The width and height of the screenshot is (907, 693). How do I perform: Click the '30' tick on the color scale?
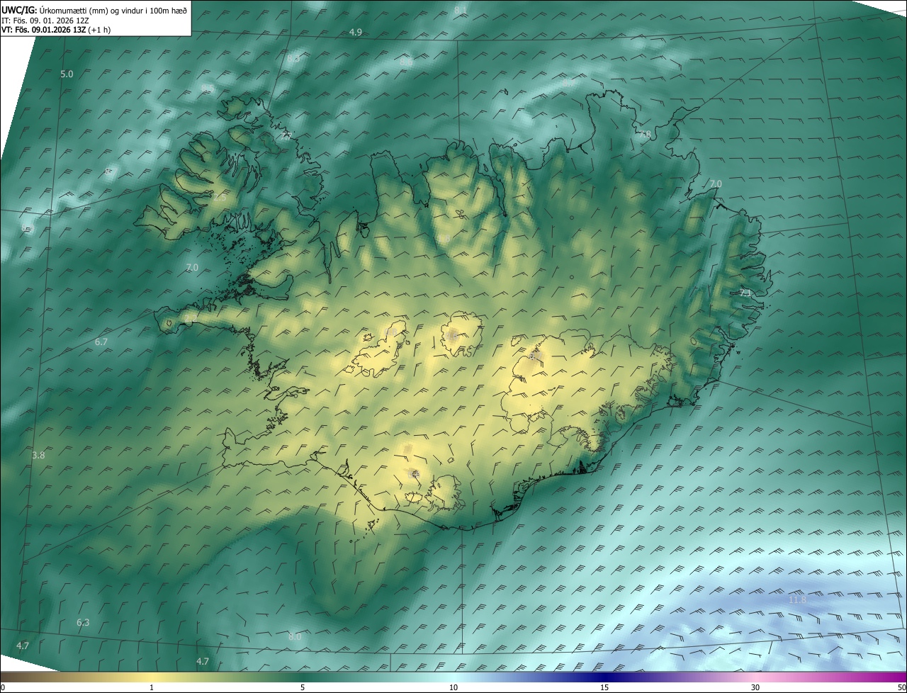coord(755,687)
